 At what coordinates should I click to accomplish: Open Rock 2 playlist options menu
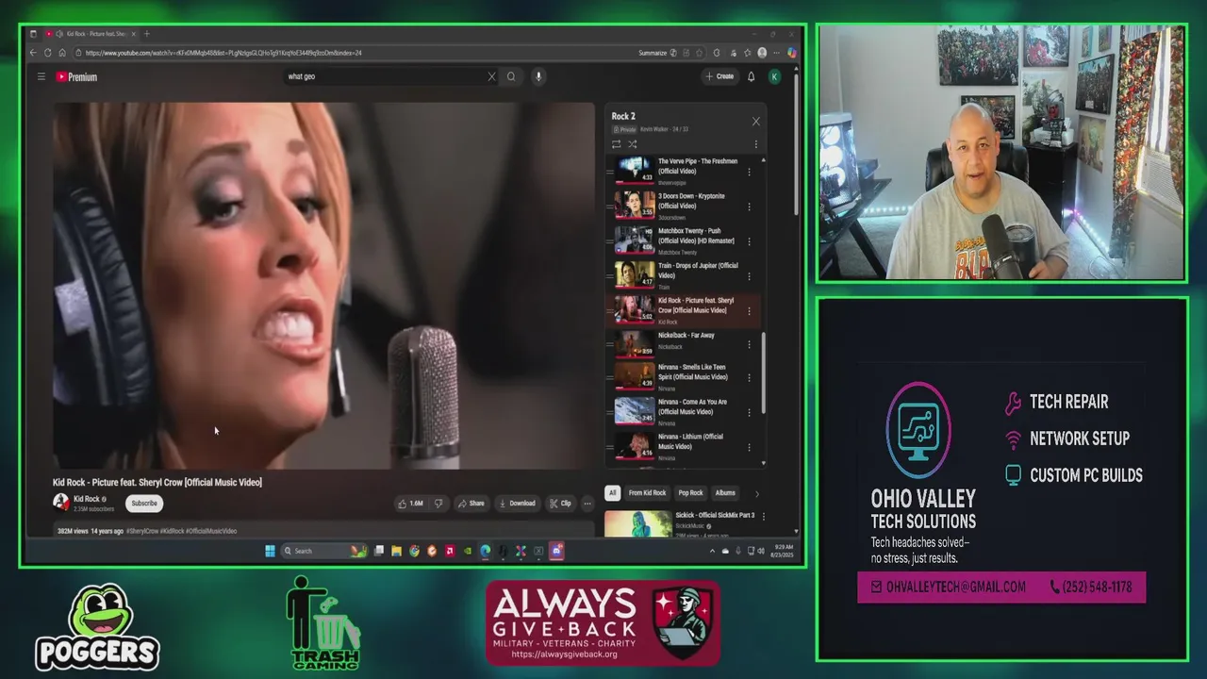755,144
